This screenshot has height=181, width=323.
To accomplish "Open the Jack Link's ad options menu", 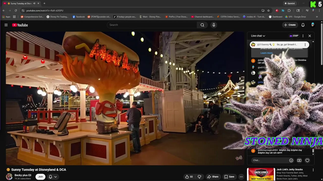I will (313, 170).
